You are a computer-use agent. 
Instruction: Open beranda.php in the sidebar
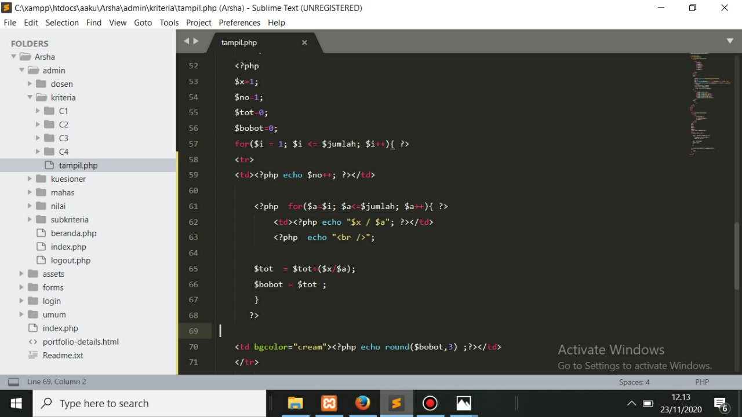(x=73, y=233)
